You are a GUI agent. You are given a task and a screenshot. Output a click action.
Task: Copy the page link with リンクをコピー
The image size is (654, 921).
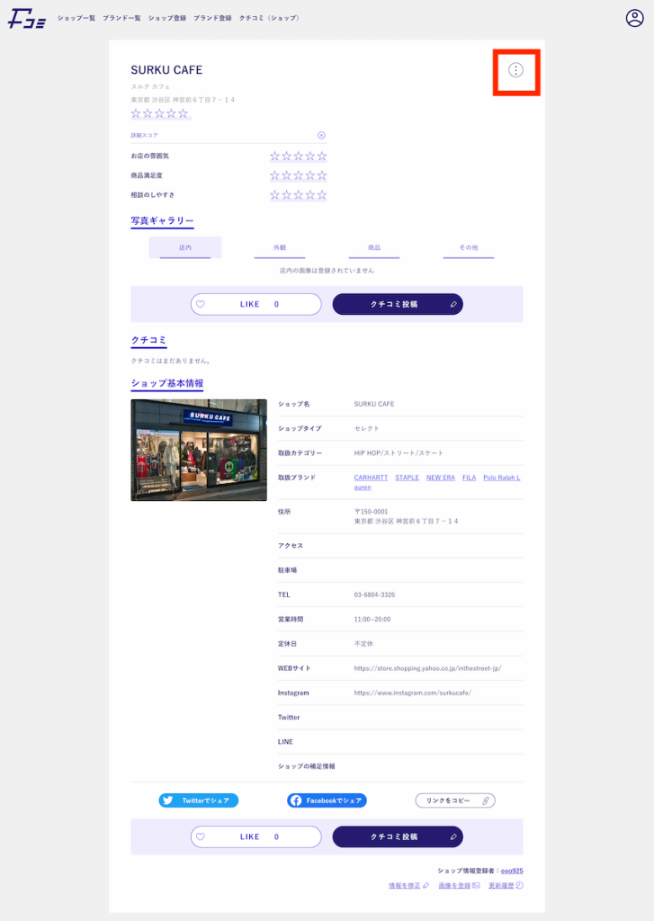click(454, 800)
